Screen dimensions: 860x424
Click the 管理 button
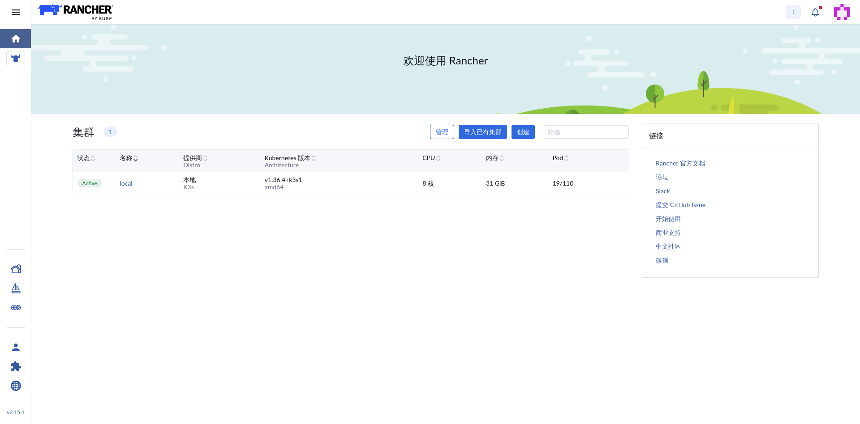[442, 132]
